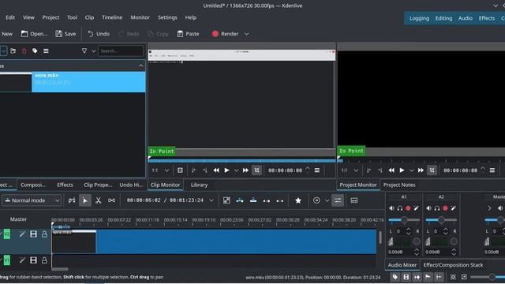Switch to the Library tab
Viewport: 505px width, 284px height.
pyautogui.click(x=199, y=185)
